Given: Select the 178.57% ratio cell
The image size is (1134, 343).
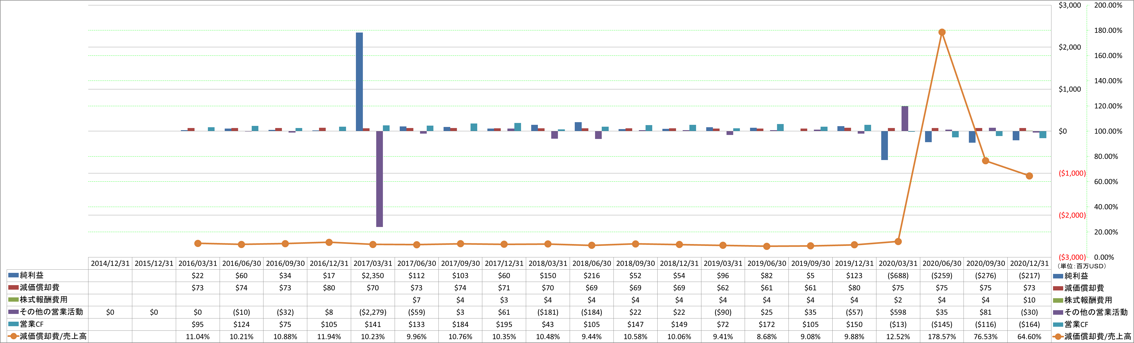Looking at the screenshot, I should pyautogui.click(x=942, y=337).
